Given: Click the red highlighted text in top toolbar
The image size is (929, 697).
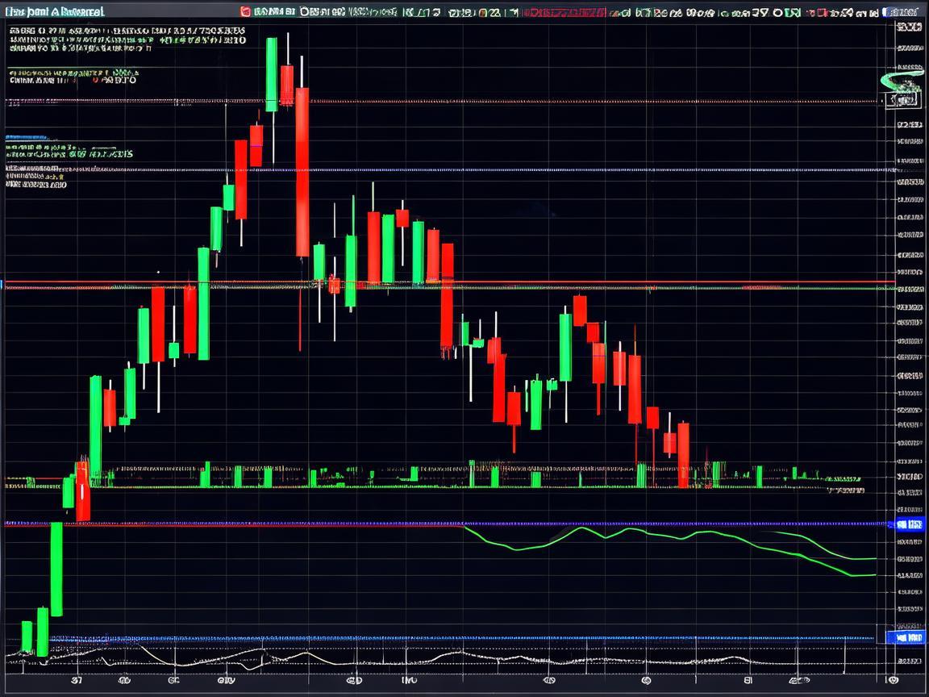Looking at the screenshot, I should [x=564, y=13].
